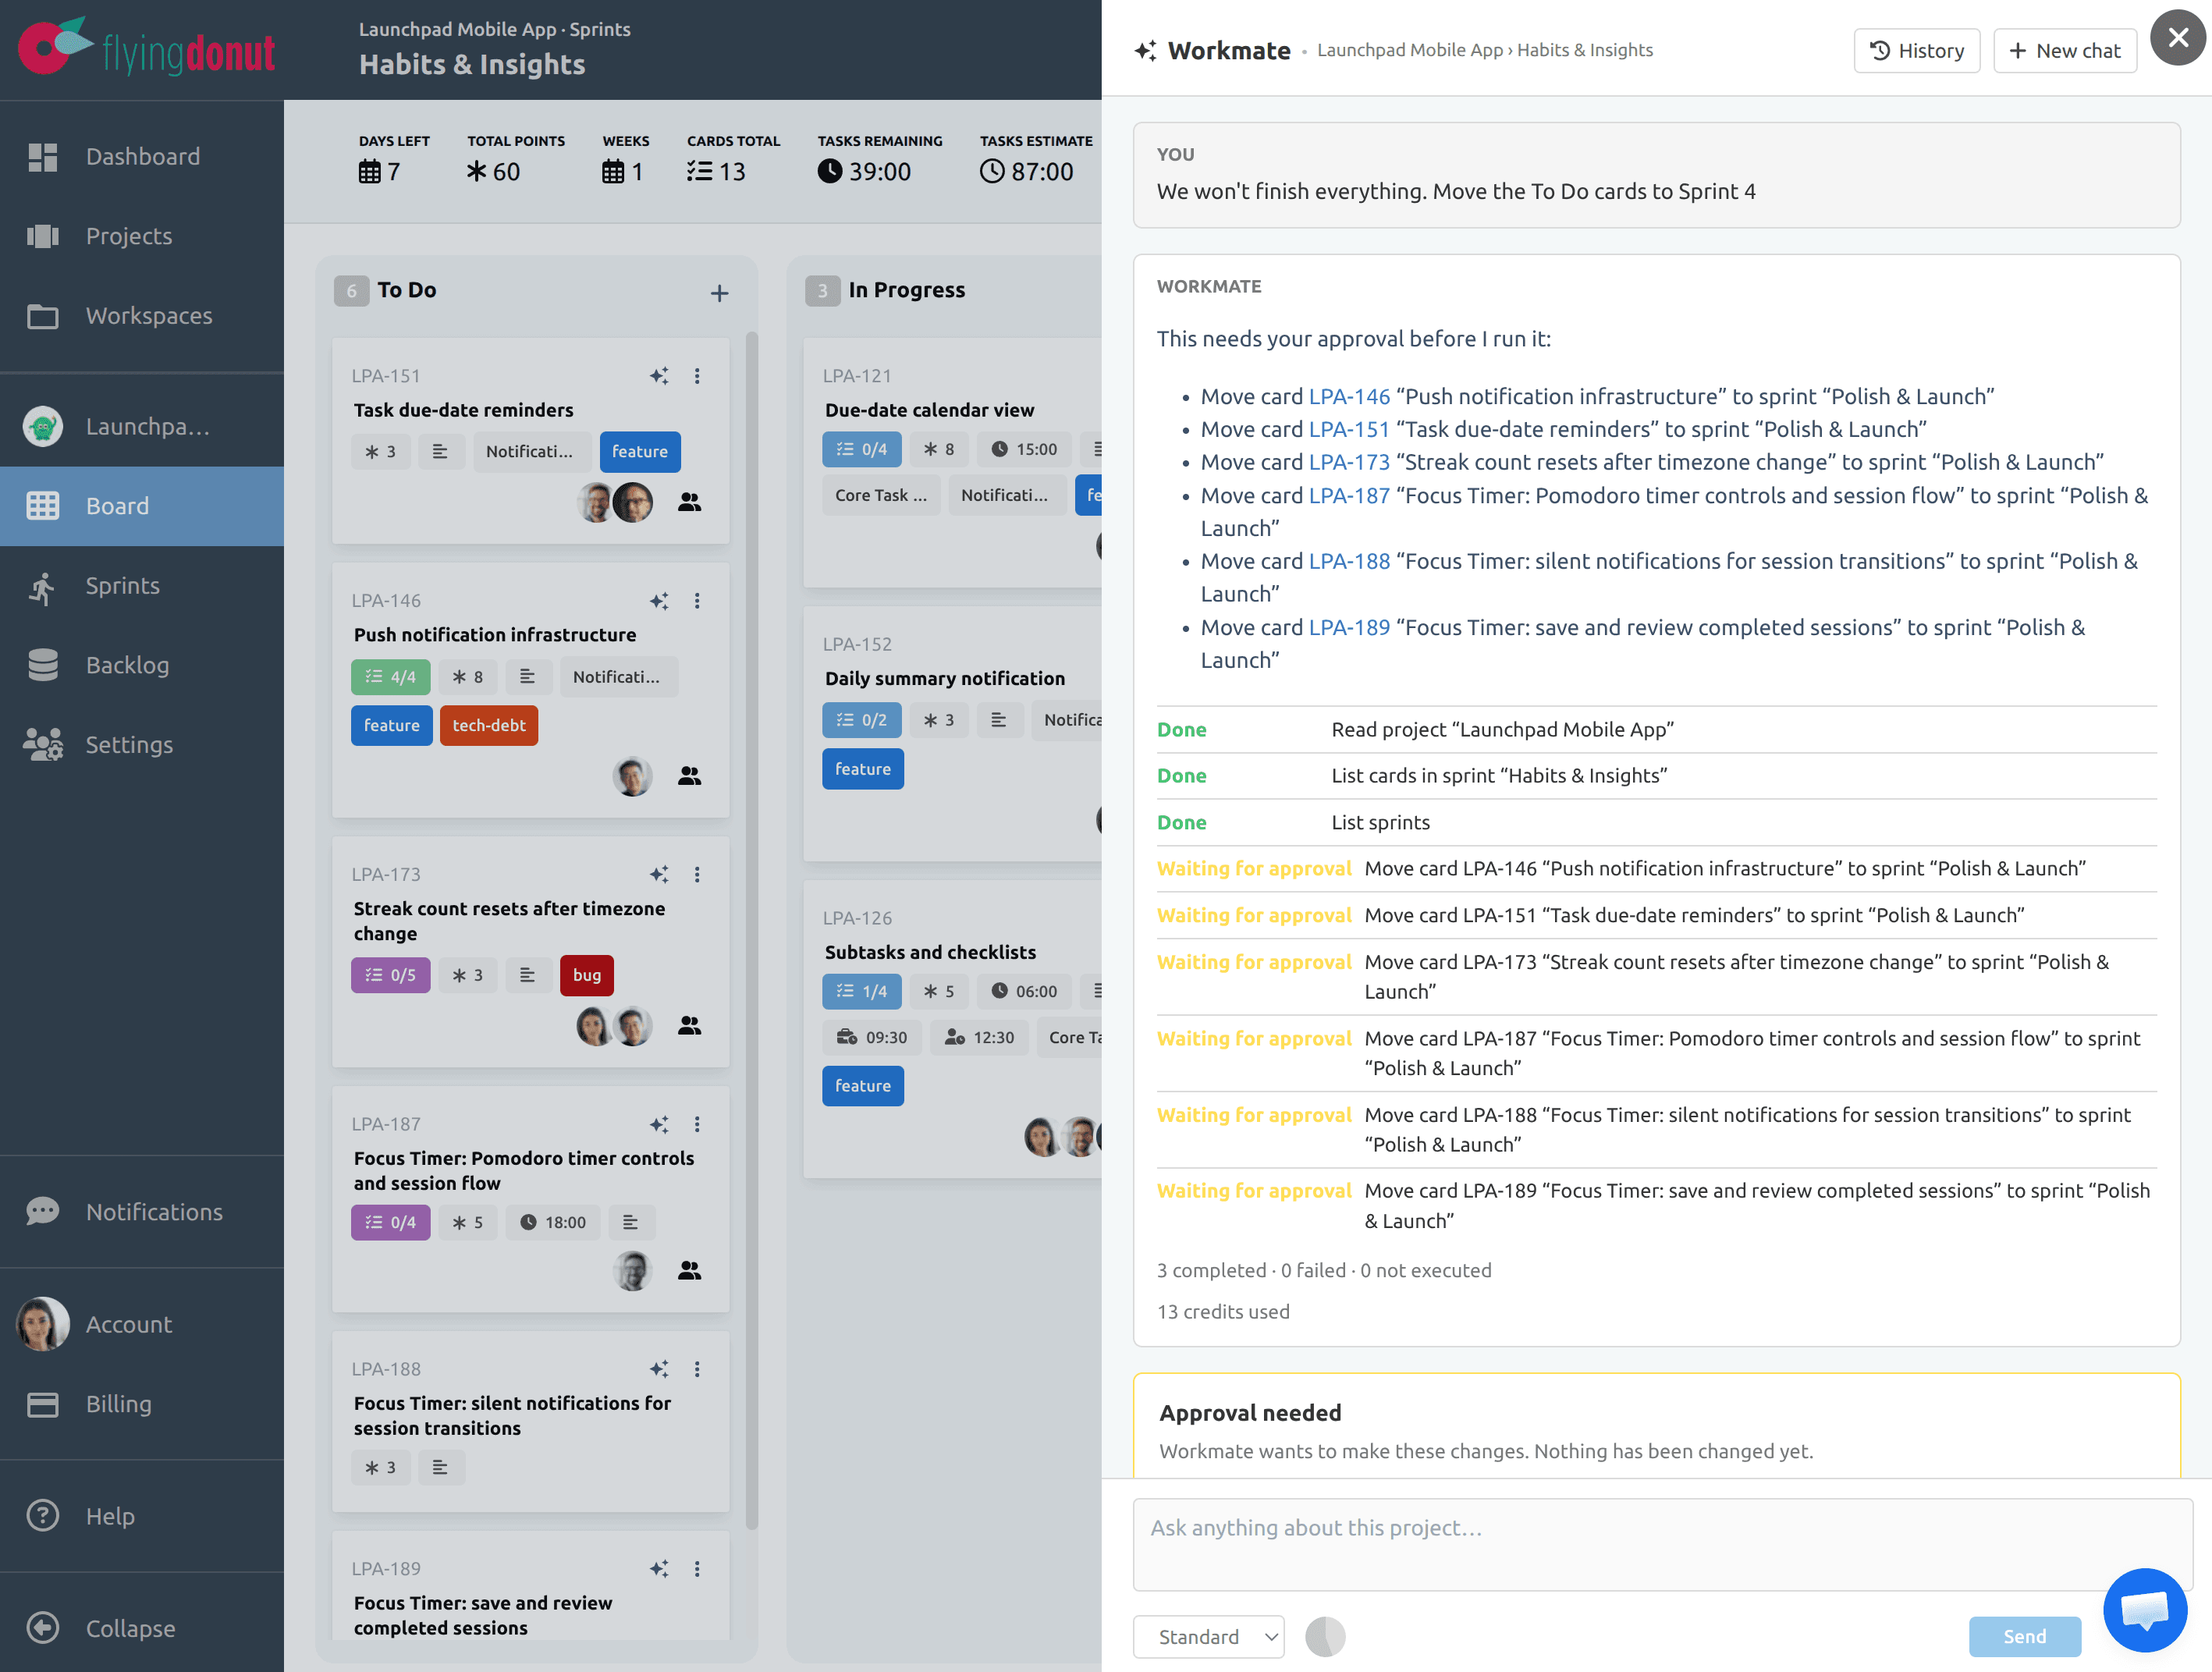Click the Backlog database icon
This screenshot has height=1672, width=2212.
tap(42, 665)
